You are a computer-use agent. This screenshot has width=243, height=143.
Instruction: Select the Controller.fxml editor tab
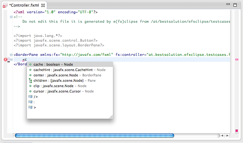coord(24,5)
